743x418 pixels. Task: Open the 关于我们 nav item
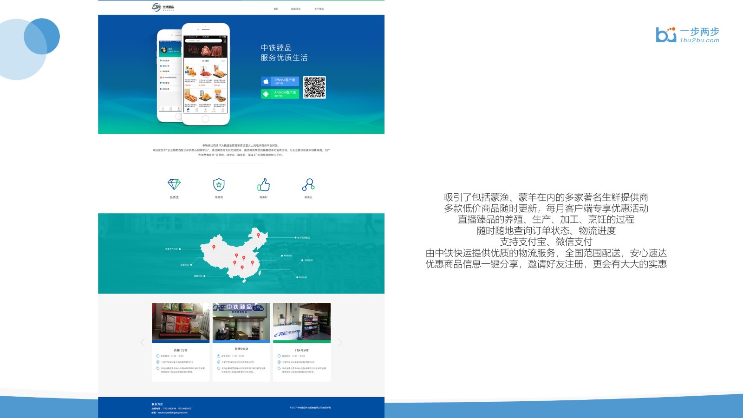(319, 9)
